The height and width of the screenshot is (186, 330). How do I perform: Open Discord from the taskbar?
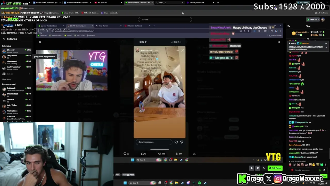point(188,183)
